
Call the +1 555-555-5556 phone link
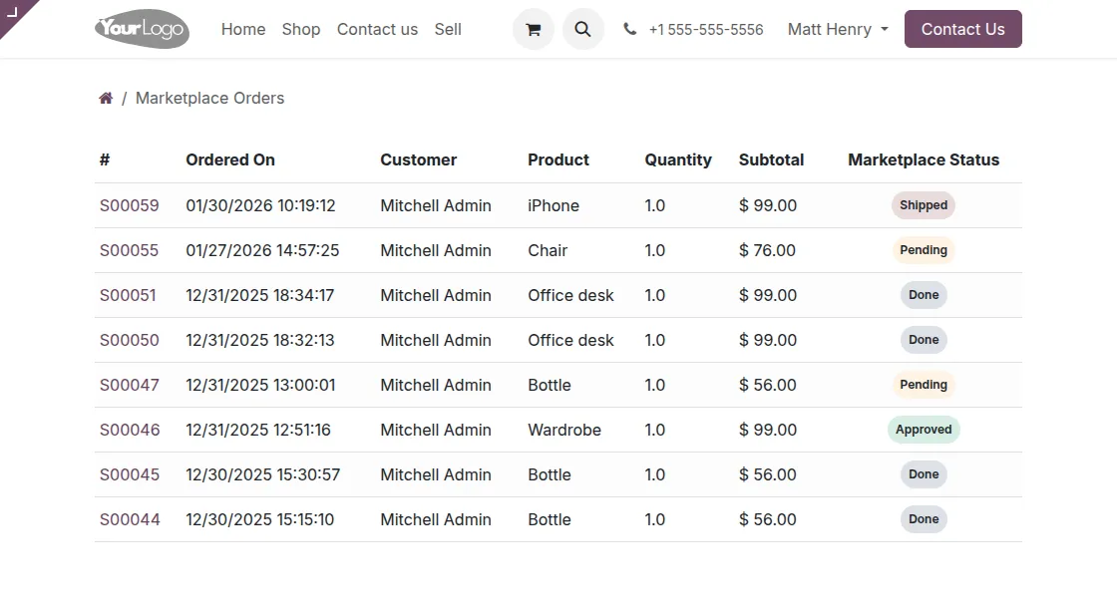click(706, 29)
